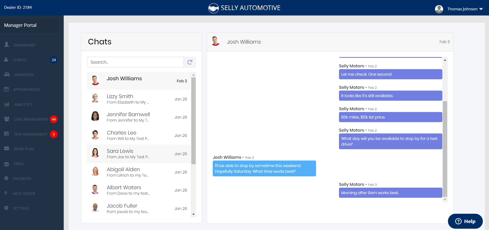Click the Settings gear icon

point(6,208)
